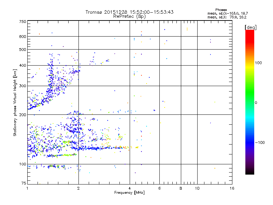This screenshot has height=205, width=273.
Task: Click the "Phases" heading above the statistics
Action: click(x=221, y=10)
